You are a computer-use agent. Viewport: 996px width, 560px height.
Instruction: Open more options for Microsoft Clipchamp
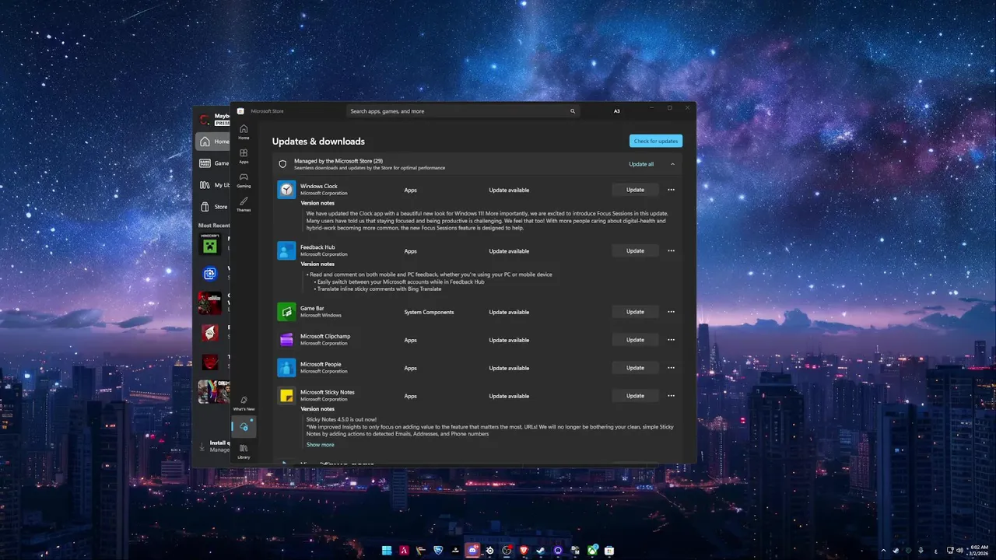[671, 340]
